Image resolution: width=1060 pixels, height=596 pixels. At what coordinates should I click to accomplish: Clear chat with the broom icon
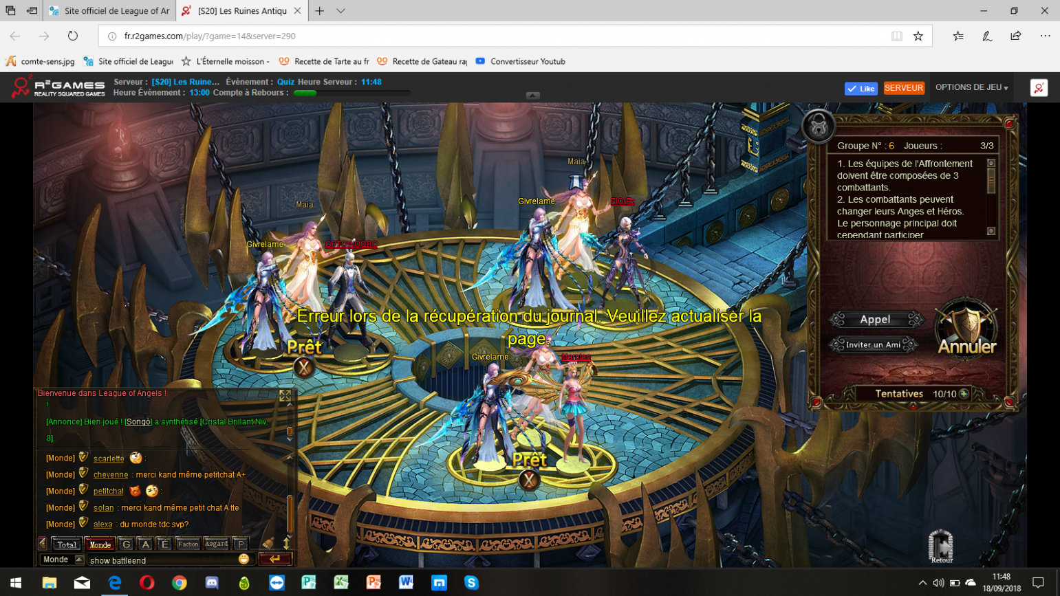point(268,544)
